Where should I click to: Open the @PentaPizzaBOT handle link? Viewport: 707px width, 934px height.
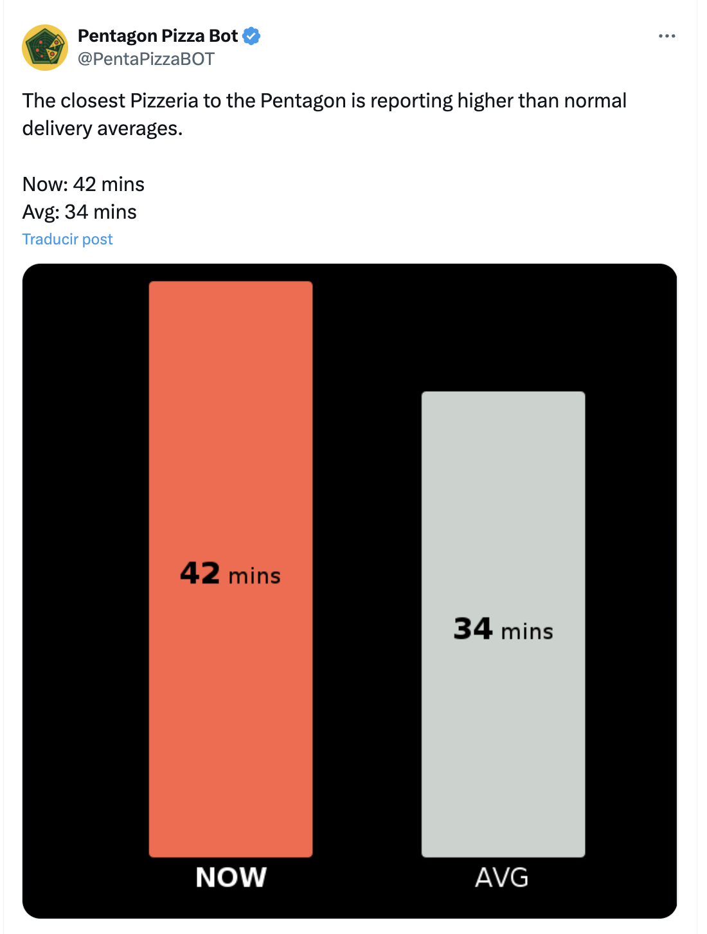pos(146,59)
